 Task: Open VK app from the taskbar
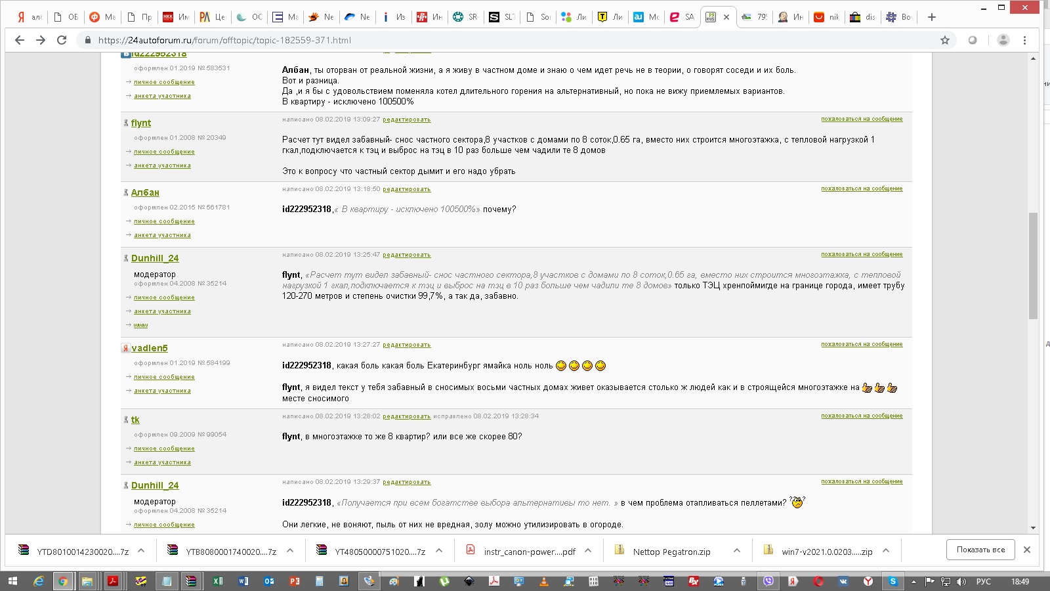pos(843,581)
